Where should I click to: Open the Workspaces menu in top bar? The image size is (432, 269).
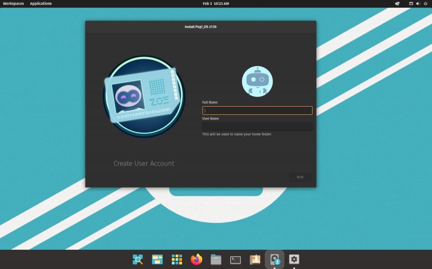pyautogui.click(x=13, y=4)
